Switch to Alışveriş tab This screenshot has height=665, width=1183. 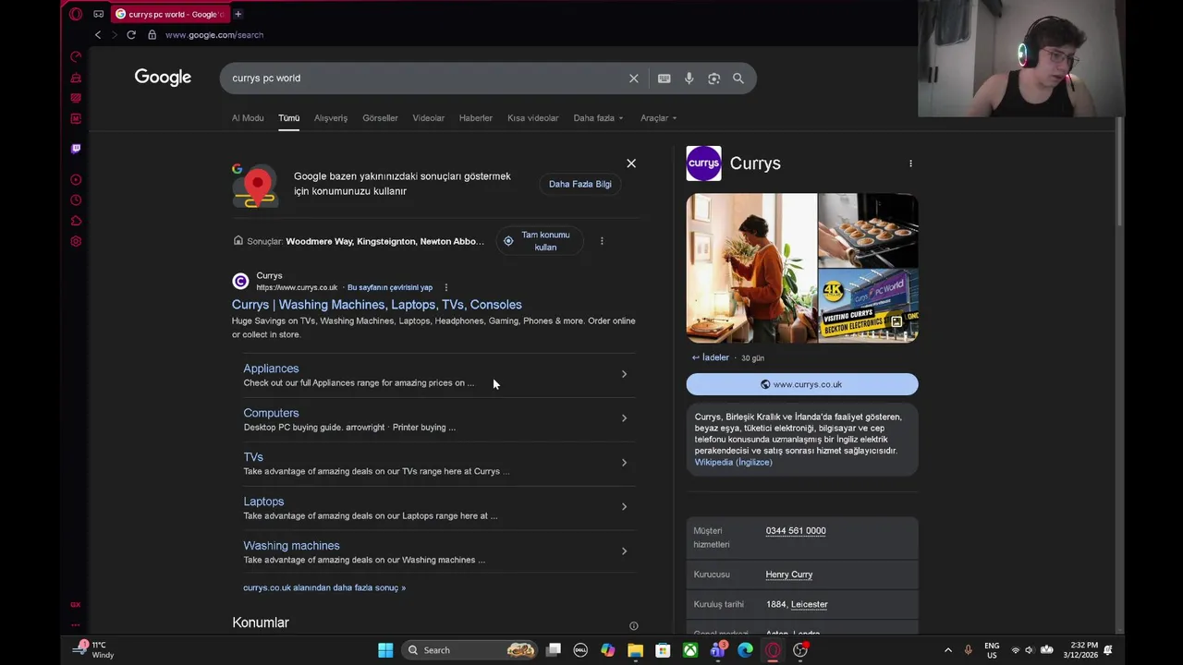331,118
